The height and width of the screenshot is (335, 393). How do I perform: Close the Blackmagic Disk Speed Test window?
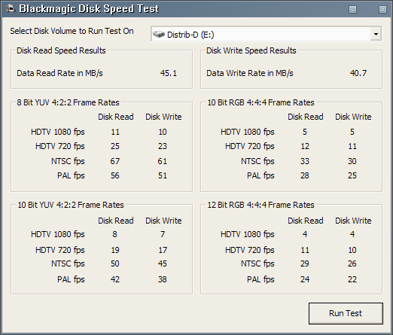(382, 9)
